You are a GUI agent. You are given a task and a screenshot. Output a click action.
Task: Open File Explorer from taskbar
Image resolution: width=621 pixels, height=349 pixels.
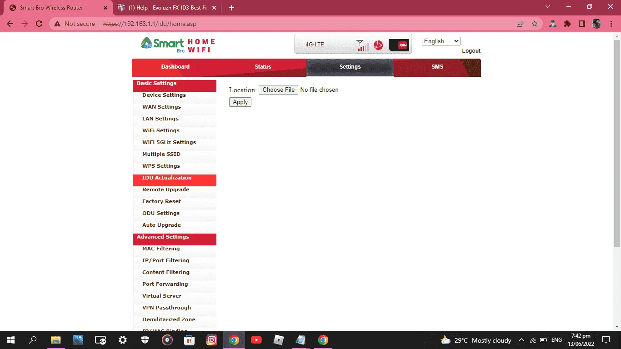click(x=55, y=340)
